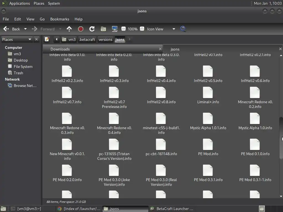Select the InfHell2 v0.4.info file icon
The height and width of the screenshot is (212, 283).
click(x=161, y=71)
